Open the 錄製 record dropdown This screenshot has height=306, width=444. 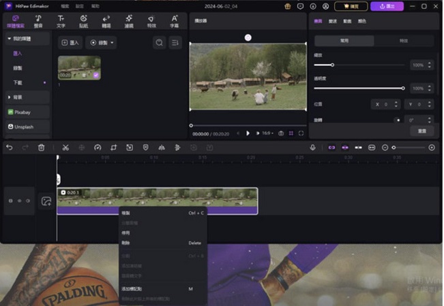click(x=101, y=43)
